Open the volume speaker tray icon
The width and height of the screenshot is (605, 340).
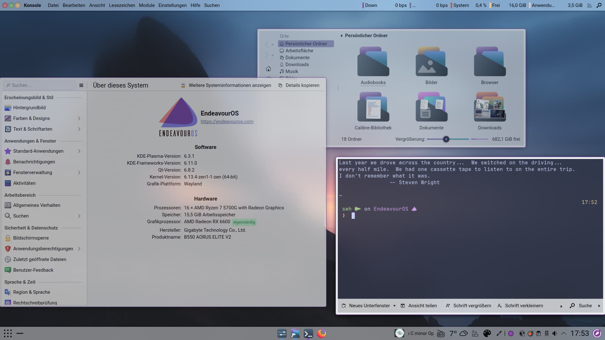coord(555,333)
